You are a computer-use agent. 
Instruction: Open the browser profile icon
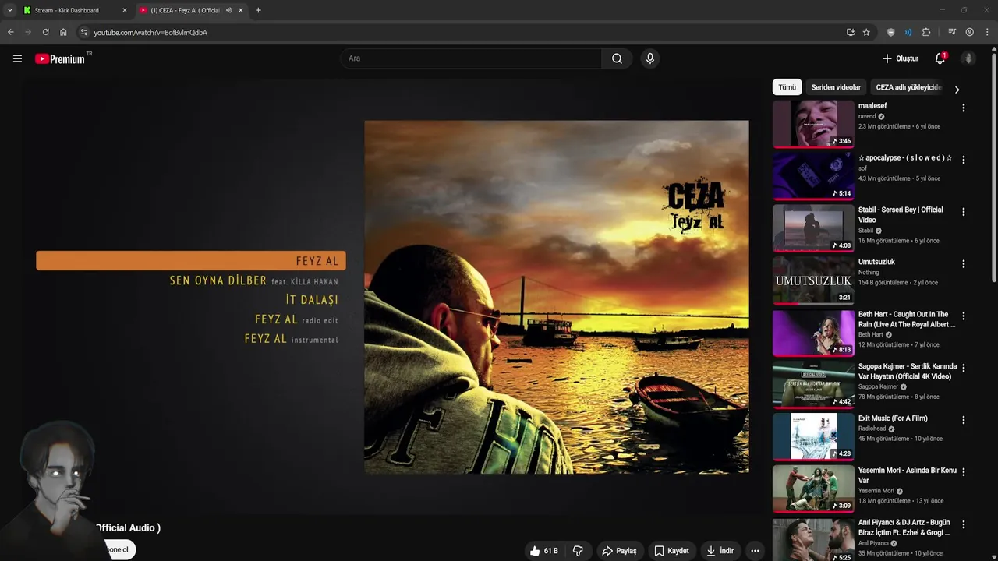(969, 32)
